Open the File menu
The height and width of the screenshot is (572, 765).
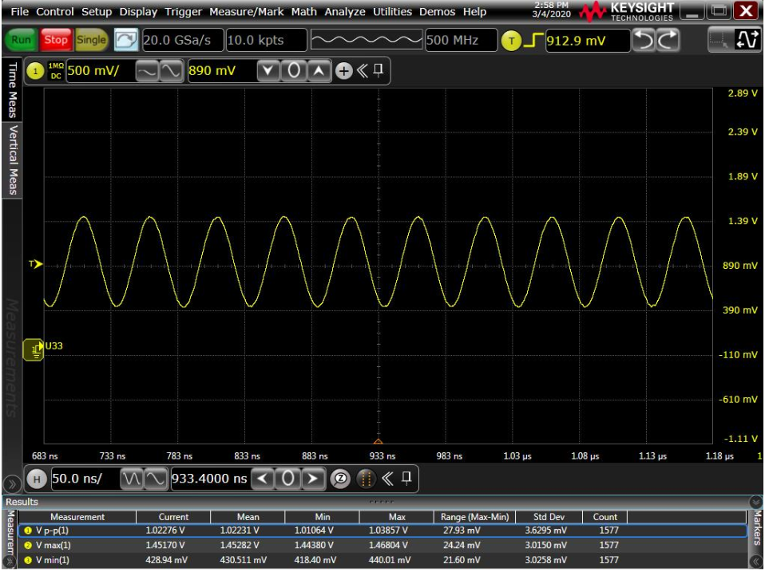click(19, 12)
